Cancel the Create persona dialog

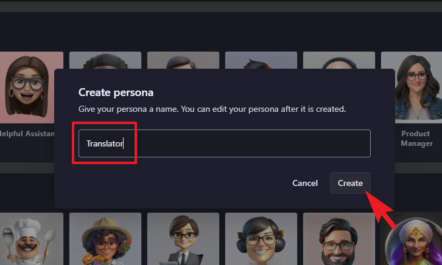305,183
